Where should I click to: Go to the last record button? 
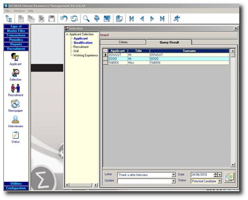(x=162, y=19)
